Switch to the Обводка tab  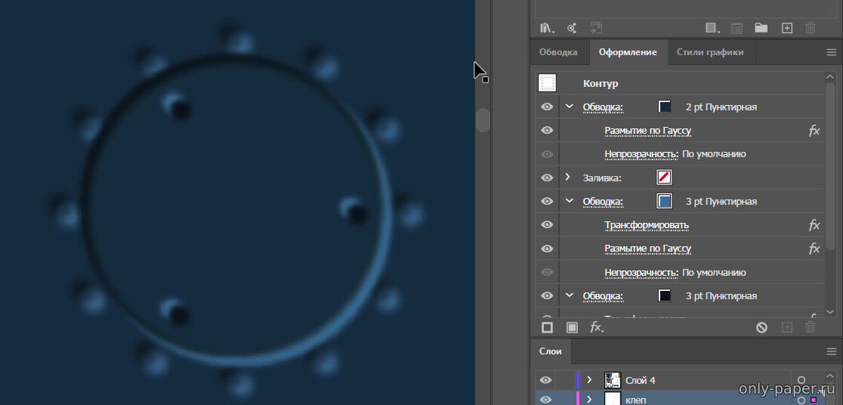pos(557,52)
